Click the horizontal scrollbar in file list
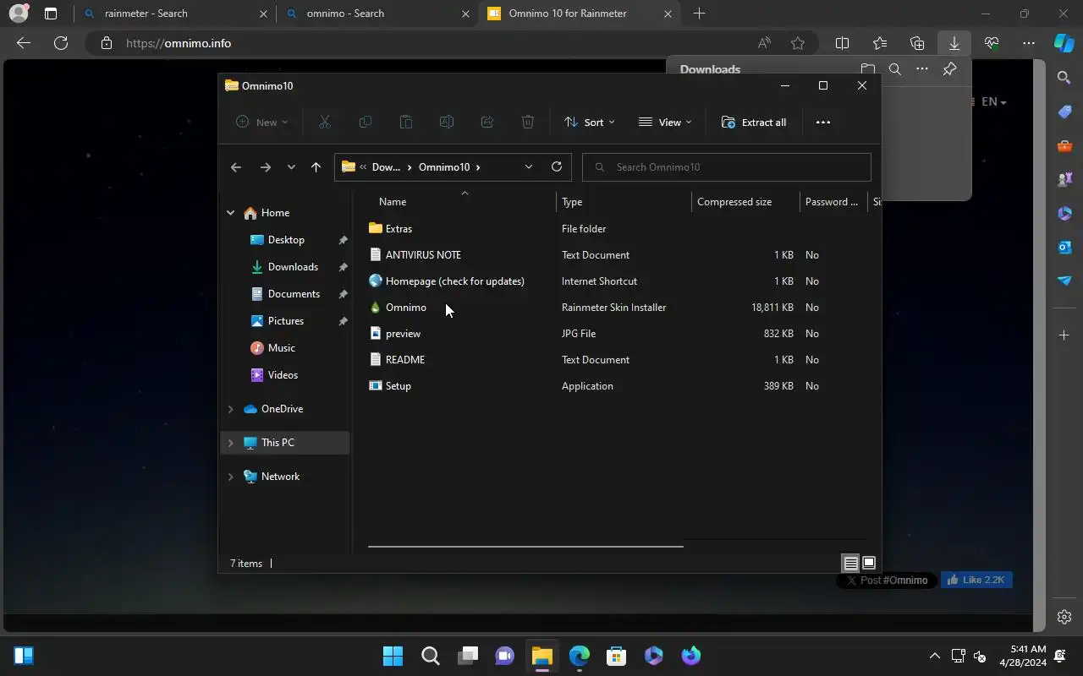Image resolution: width=1083 pixels, height=676 pixels. (x=525, y=547)
